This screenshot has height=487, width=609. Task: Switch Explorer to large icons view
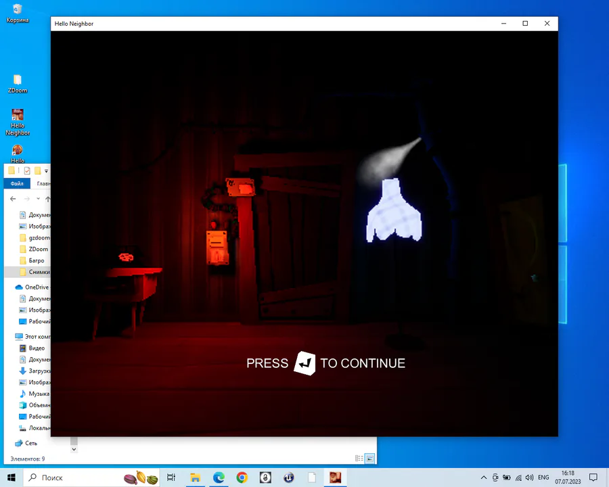coord(369,459)
